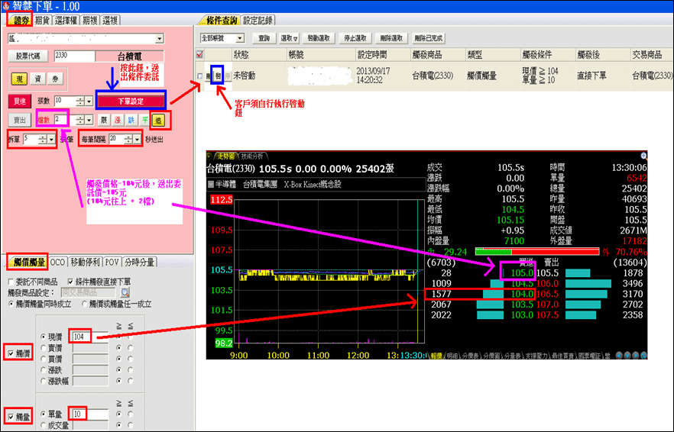Switch to the 選擇權 tab
The width and height of the screenshot is (674, 432).
[x=66, y=20]
